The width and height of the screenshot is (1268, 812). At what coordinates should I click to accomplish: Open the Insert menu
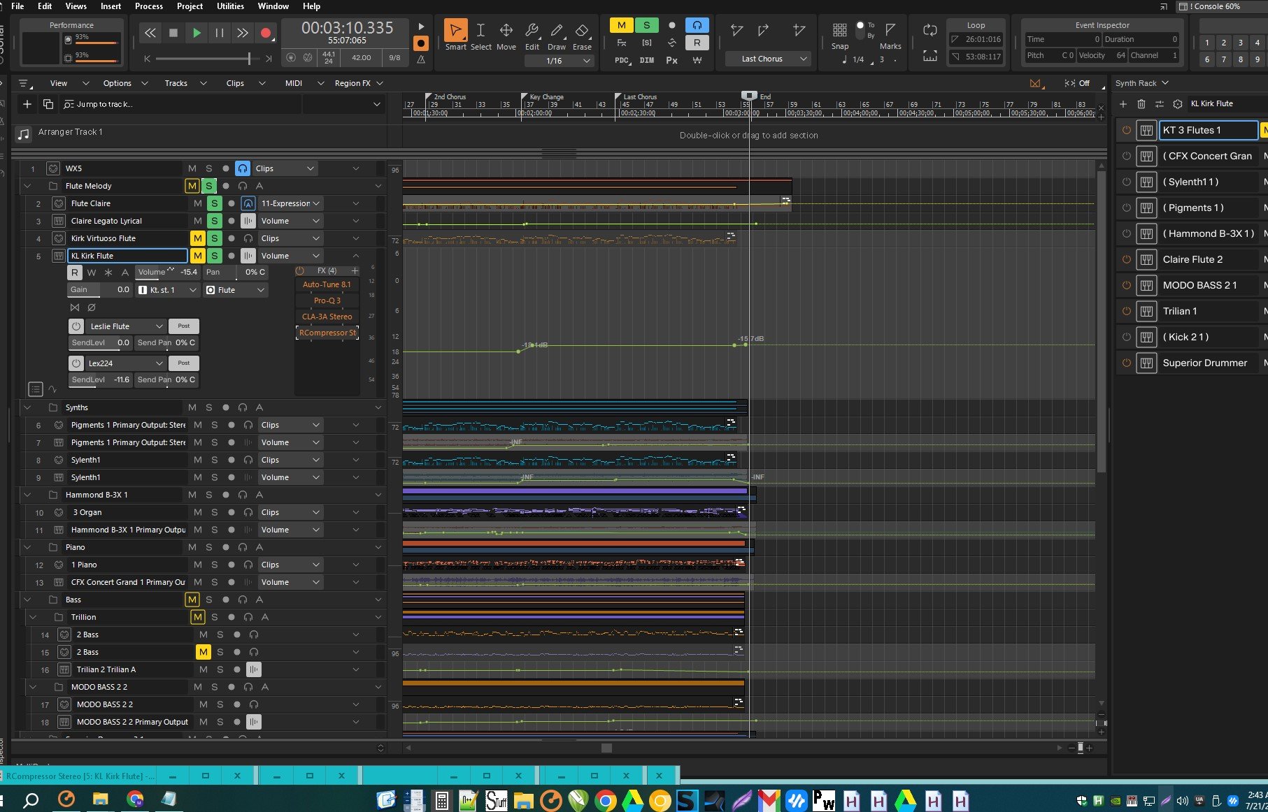click(111, 6)
